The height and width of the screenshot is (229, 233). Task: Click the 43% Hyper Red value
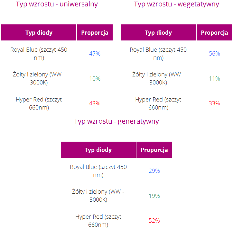95,103
